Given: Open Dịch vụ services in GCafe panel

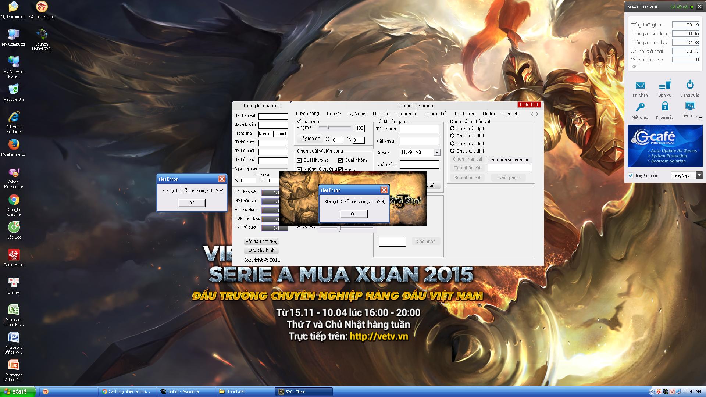Looking at the screenshot, I should tap(664, 89).
